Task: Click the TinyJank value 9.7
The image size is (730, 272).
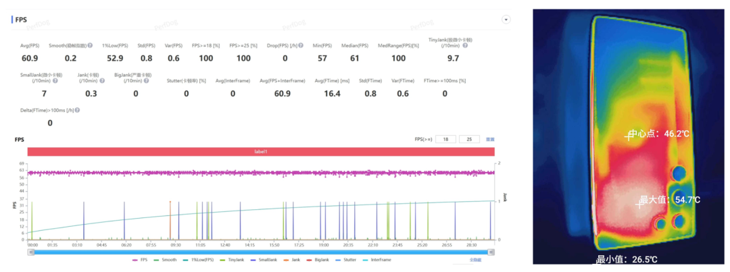Action: [x=453, y=58]
